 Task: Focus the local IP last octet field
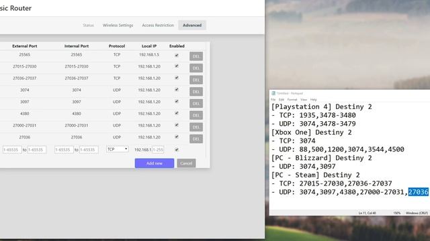point(158,150)
